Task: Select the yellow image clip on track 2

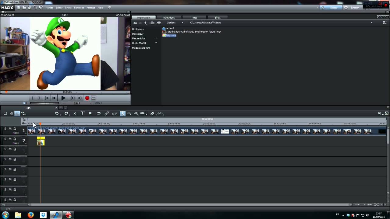Action: point(41,141)
